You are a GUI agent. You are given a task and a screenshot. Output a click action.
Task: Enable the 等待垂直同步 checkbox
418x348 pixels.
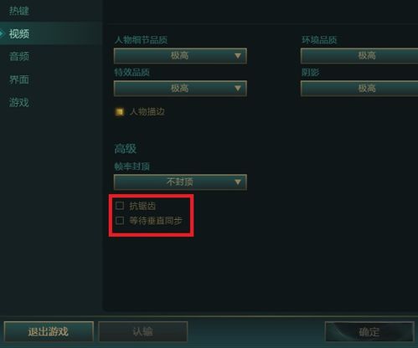pyautogui.click(x=120, y=221)
